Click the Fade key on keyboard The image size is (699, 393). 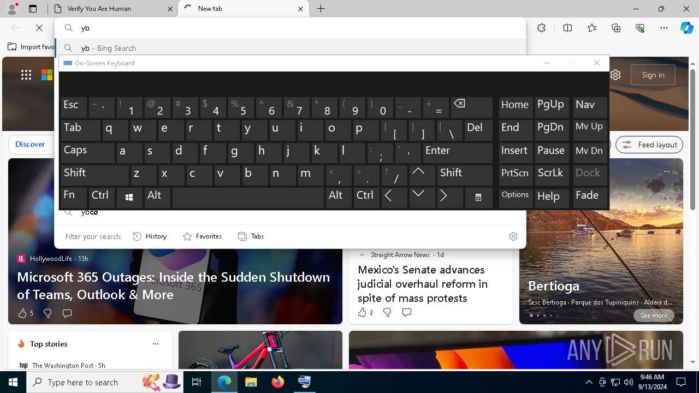coord(590,198)
